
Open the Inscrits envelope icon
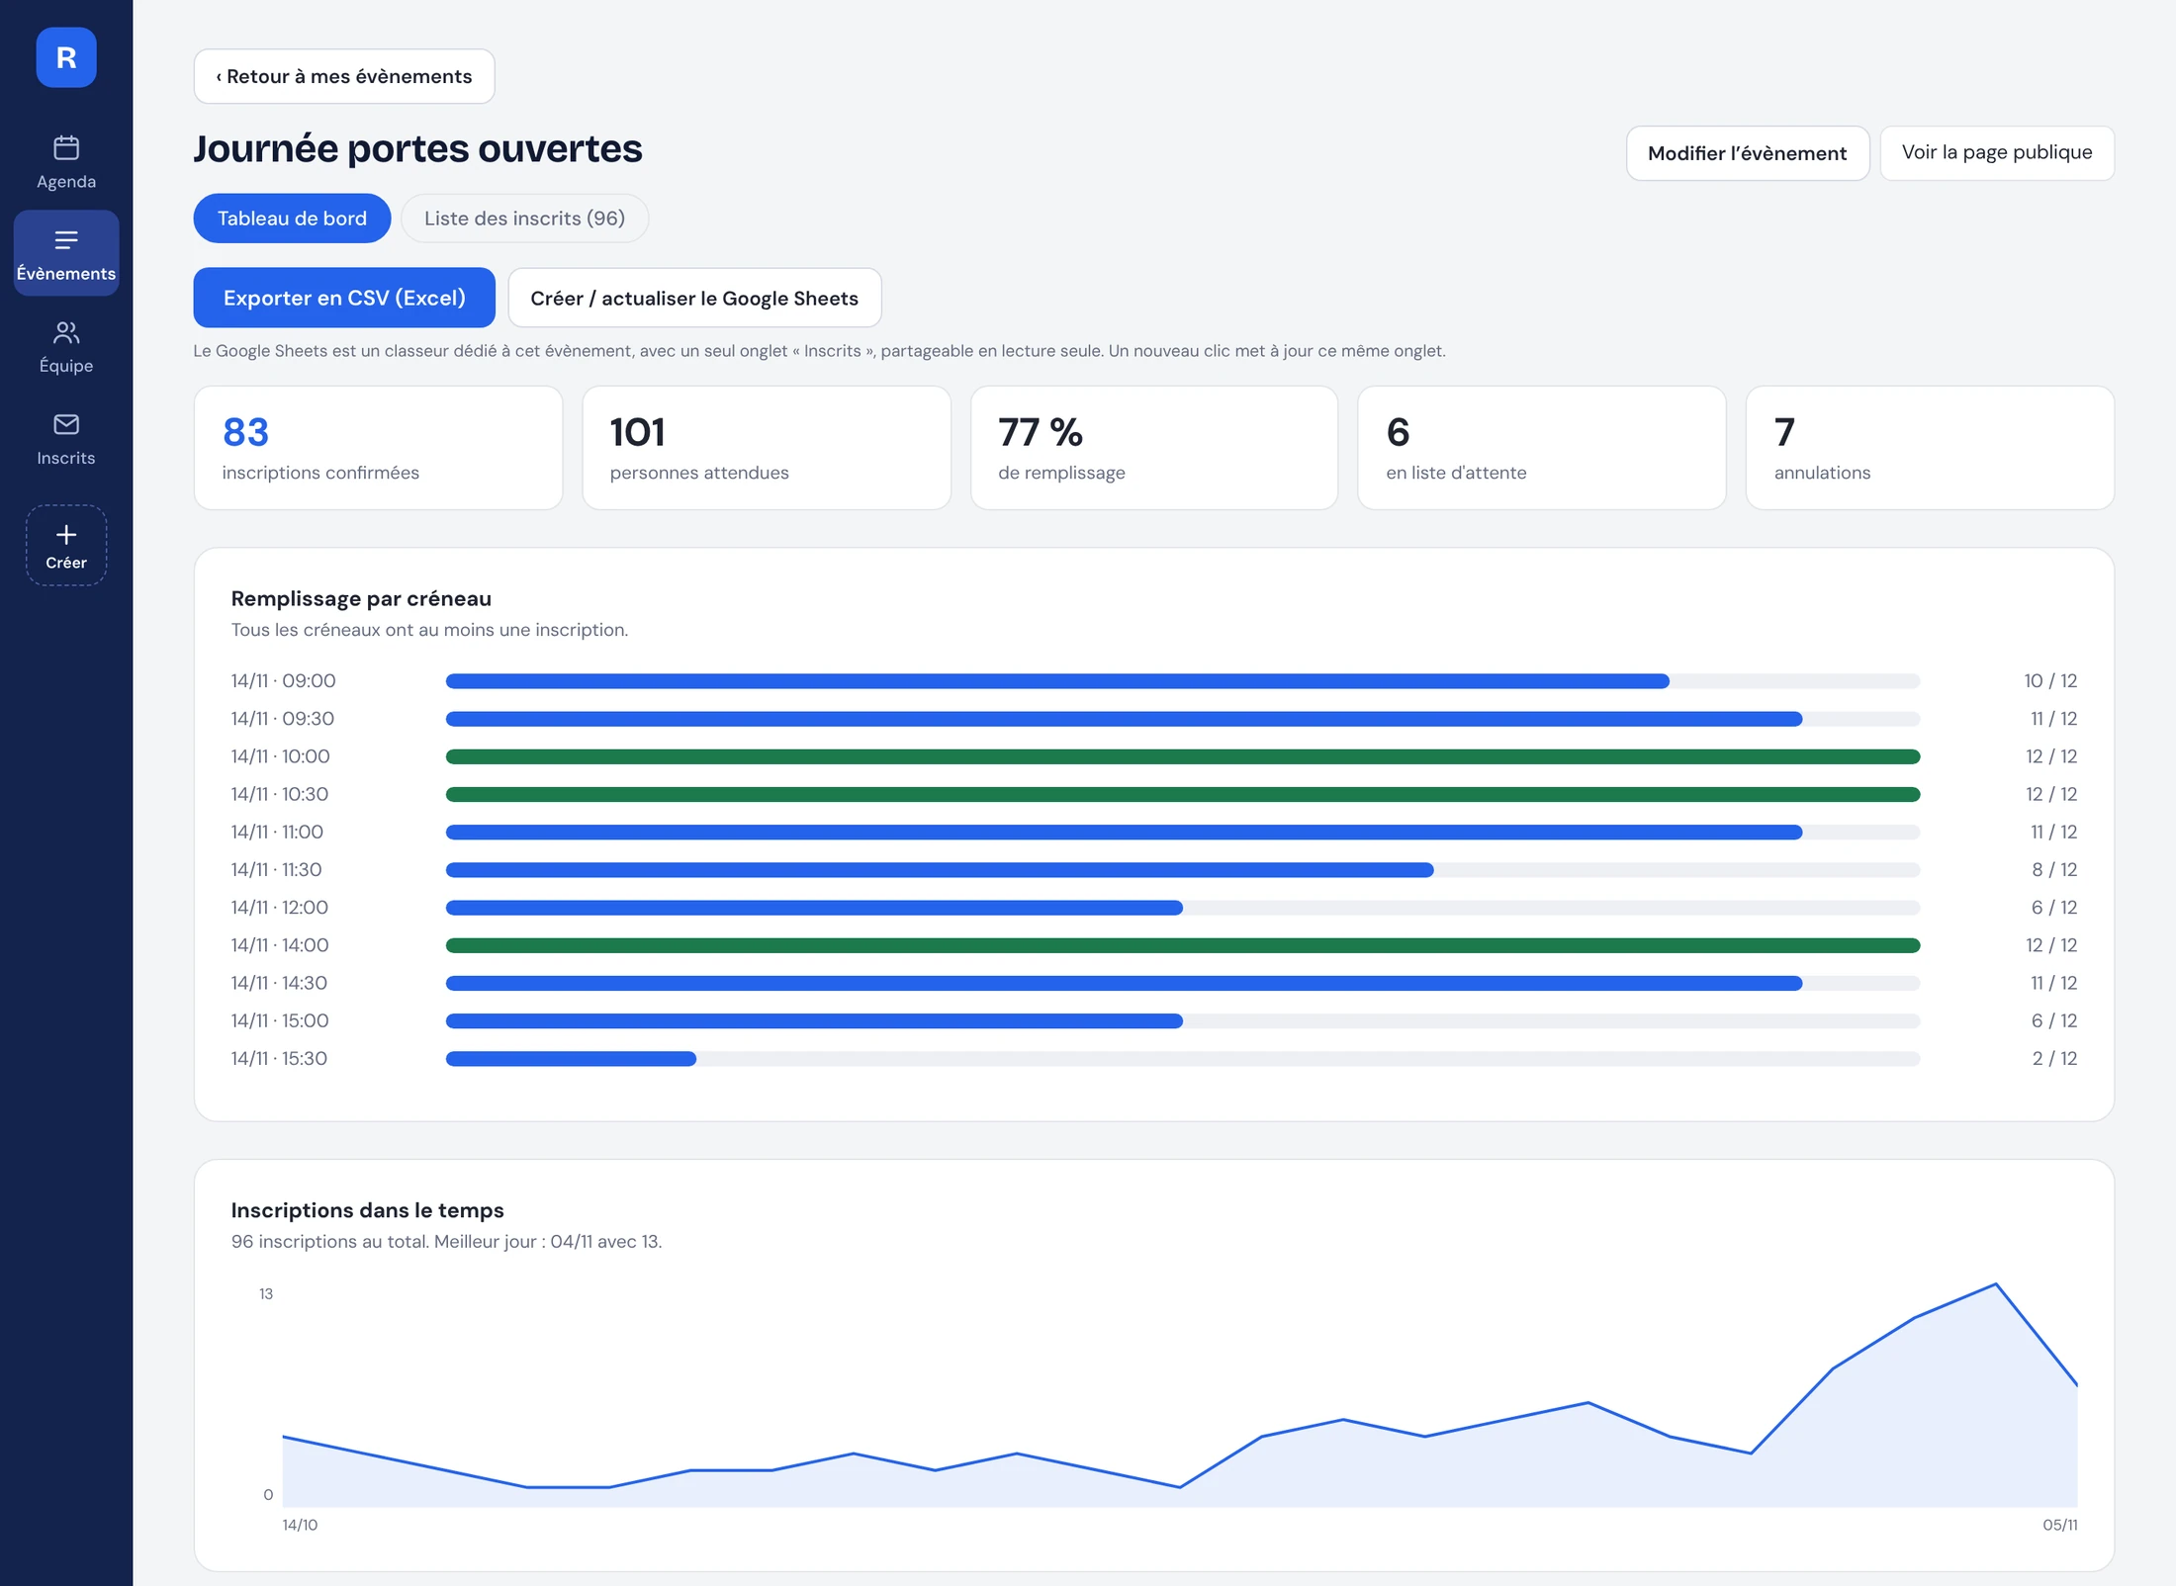66,424
